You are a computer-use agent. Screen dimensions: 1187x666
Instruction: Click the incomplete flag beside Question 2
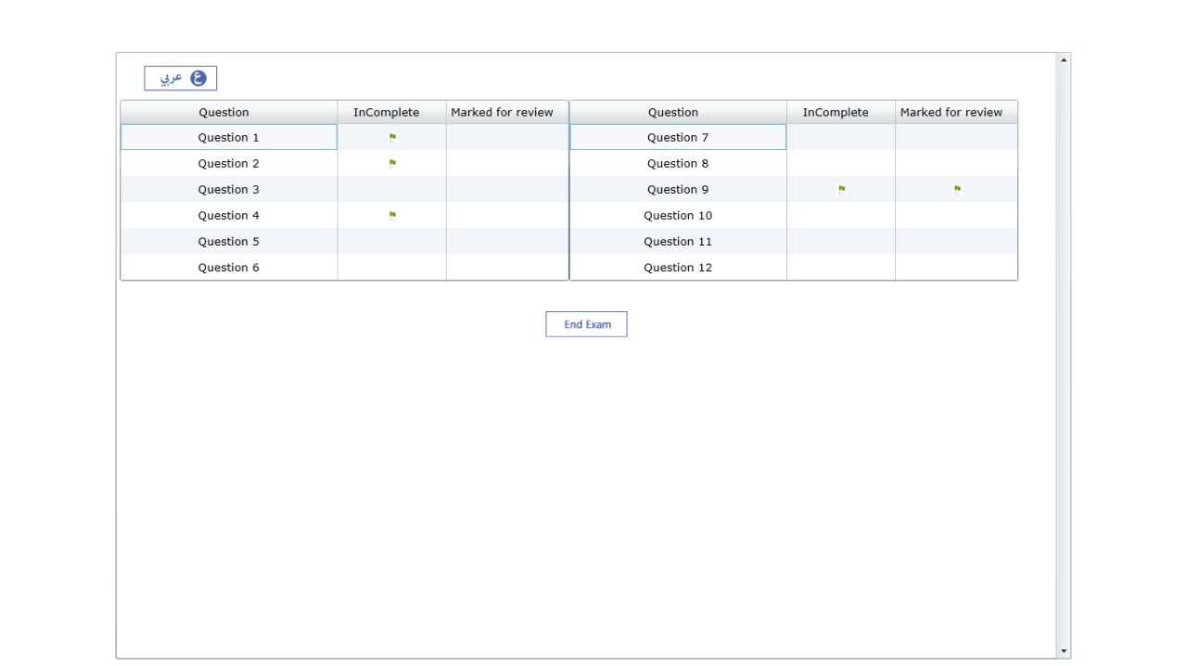click(393, 162)
